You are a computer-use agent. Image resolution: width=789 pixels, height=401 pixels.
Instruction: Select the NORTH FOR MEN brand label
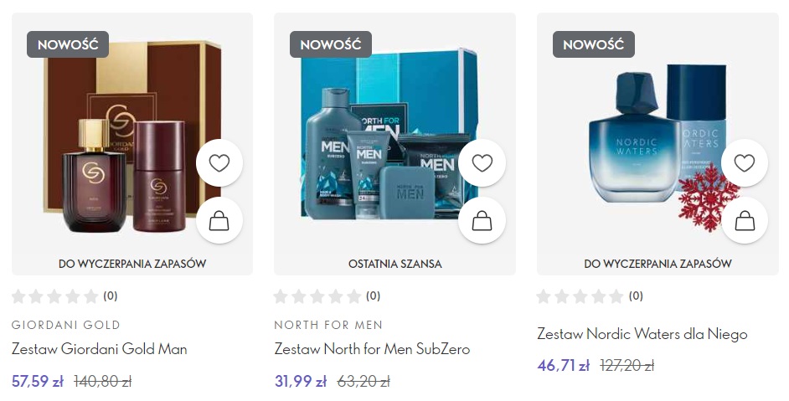click(x=328, y=325)
